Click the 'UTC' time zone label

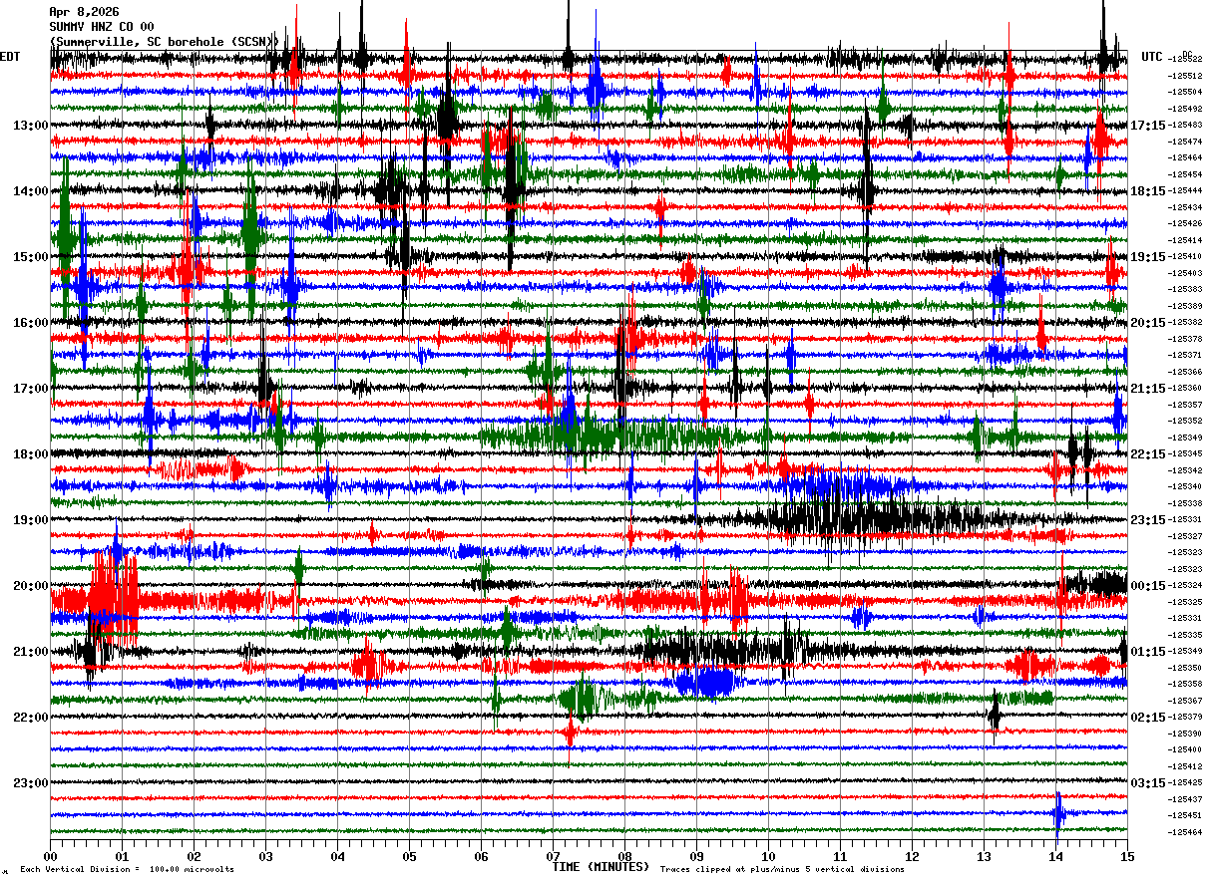pyautogui.click(x=1152, y=57)
